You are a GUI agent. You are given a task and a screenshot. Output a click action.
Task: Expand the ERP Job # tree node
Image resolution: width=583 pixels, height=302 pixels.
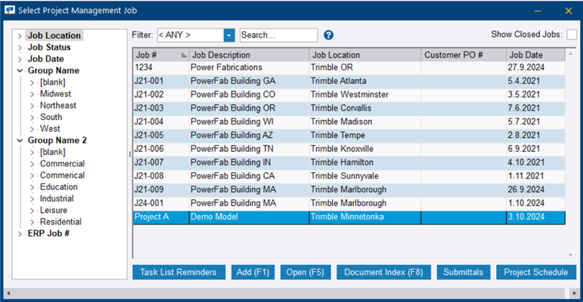19,234
